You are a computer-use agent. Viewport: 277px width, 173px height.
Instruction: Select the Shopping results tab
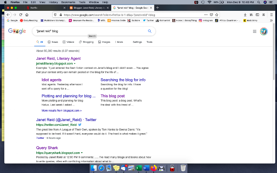click(x=86, y=42)
